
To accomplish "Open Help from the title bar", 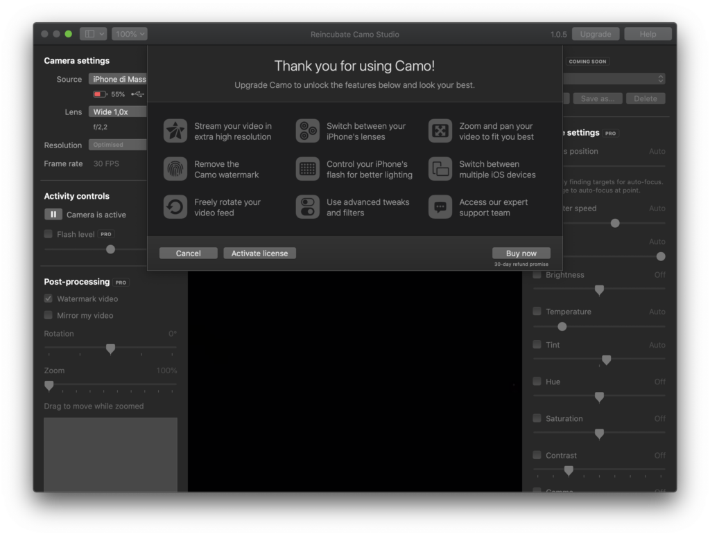I will (648, 34).
